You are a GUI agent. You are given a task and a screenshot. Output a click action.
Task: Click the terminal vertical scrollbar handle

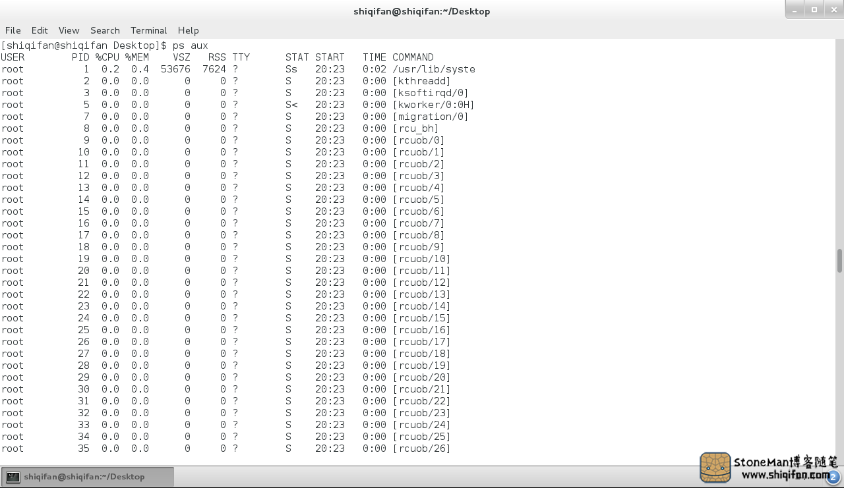coord(839,261)
